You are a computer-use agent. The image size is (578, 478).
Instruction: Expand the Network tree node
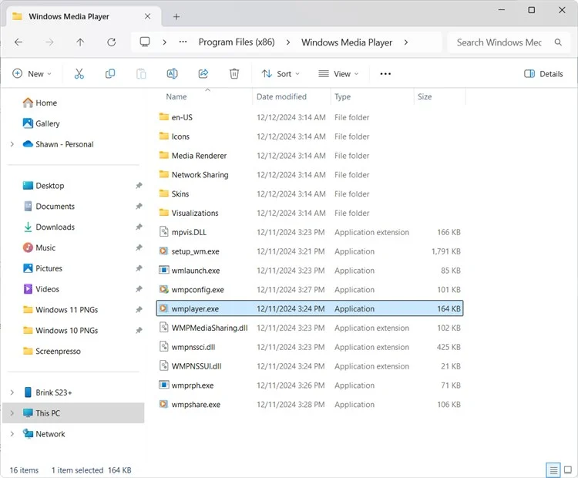click(x=12, y=434)
